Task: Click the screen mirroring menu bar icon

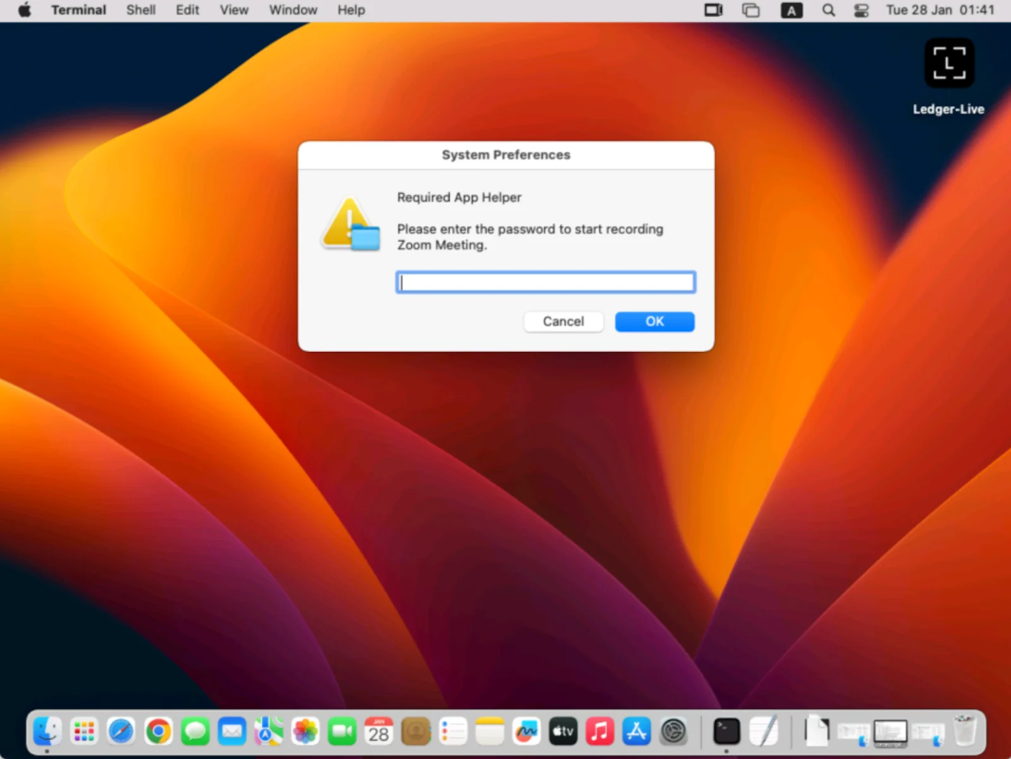Action: 714,10
